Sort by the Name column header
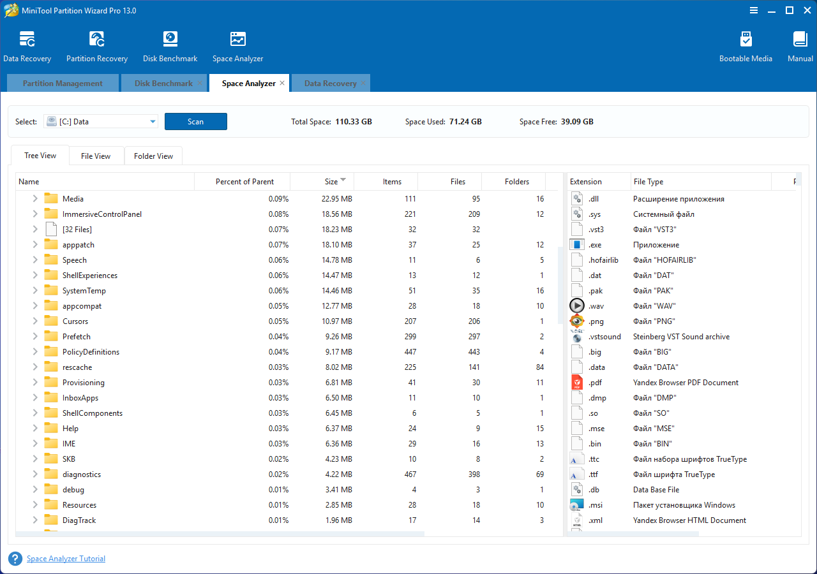817x574 pixels. pos(105,182)
